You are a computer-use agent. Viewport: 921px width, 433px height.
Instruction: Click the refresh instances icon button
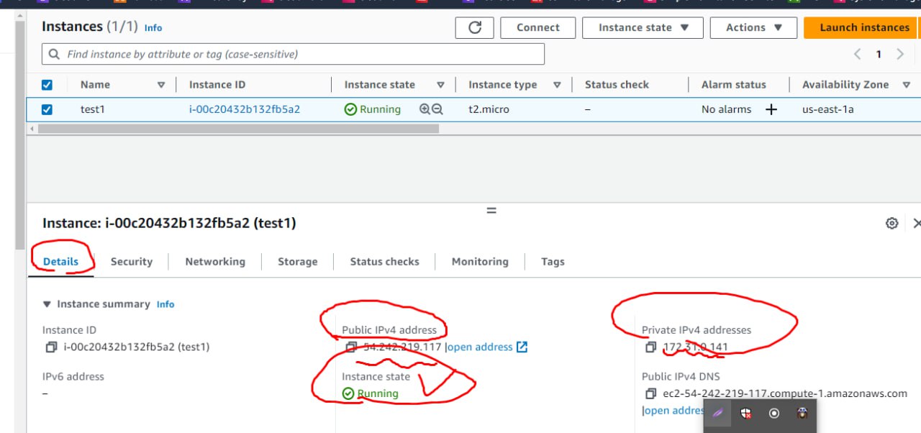click(475, 27)
